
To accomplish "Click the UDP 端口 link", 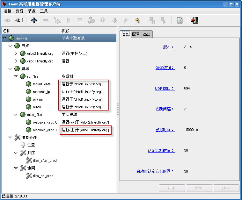I will [x=165, y=88].
